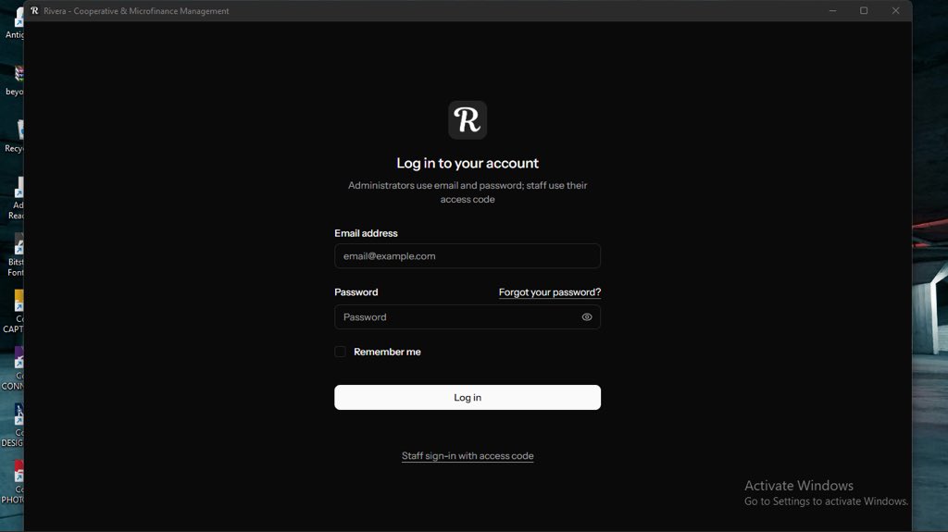Select the PHOT desktop shortcut

(13, 482)
